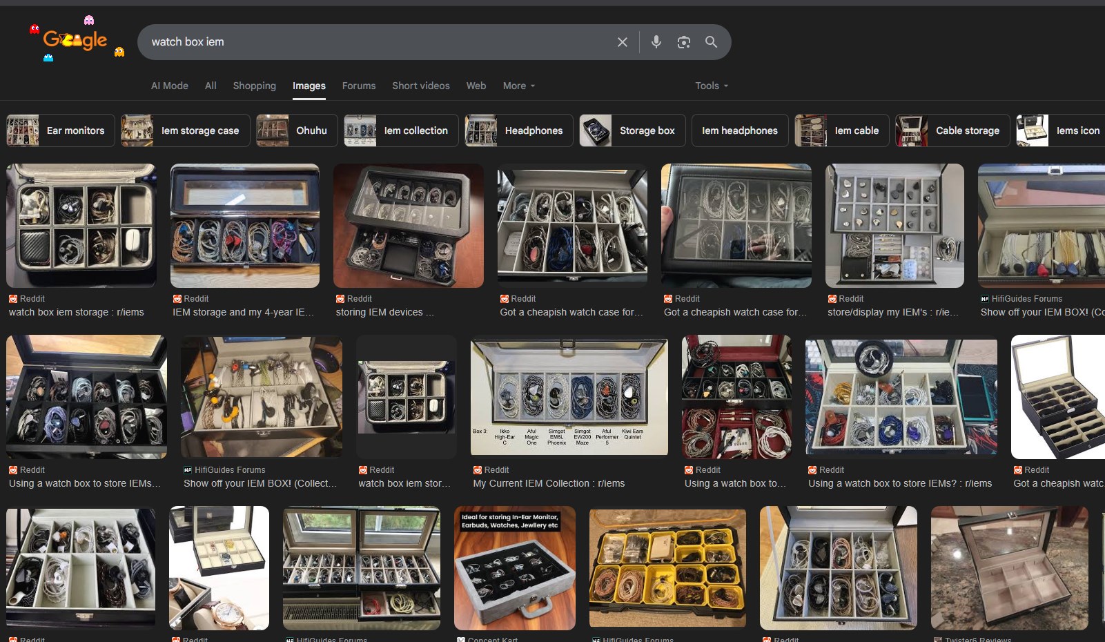Screen dimensions: 1105x642
Task: Click Reddit icon above 'watch box iem stor...'
Action: click(x=363, y=470)
